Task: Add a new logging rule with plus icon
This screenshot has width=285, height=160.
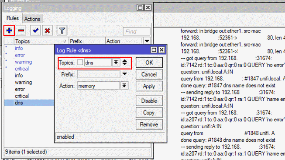Action: 9,30
